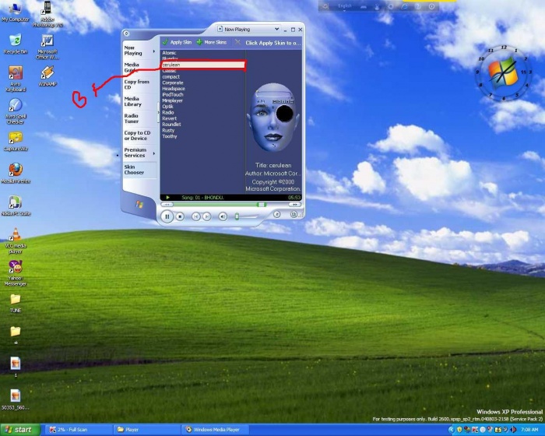Open the Recycle Bin icon

(16, 44)
